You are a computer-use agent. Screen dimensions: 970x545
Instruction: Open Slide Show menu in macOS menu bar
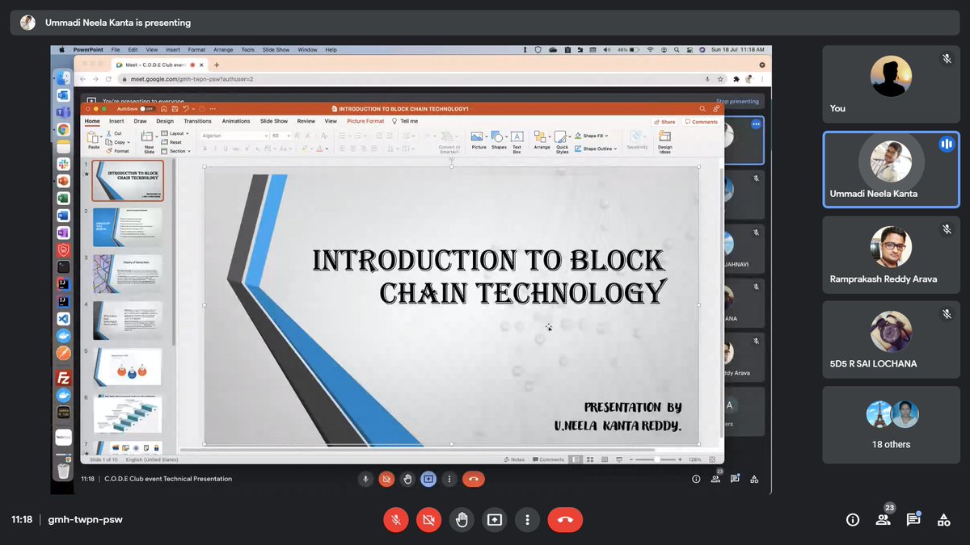(276, 50)
